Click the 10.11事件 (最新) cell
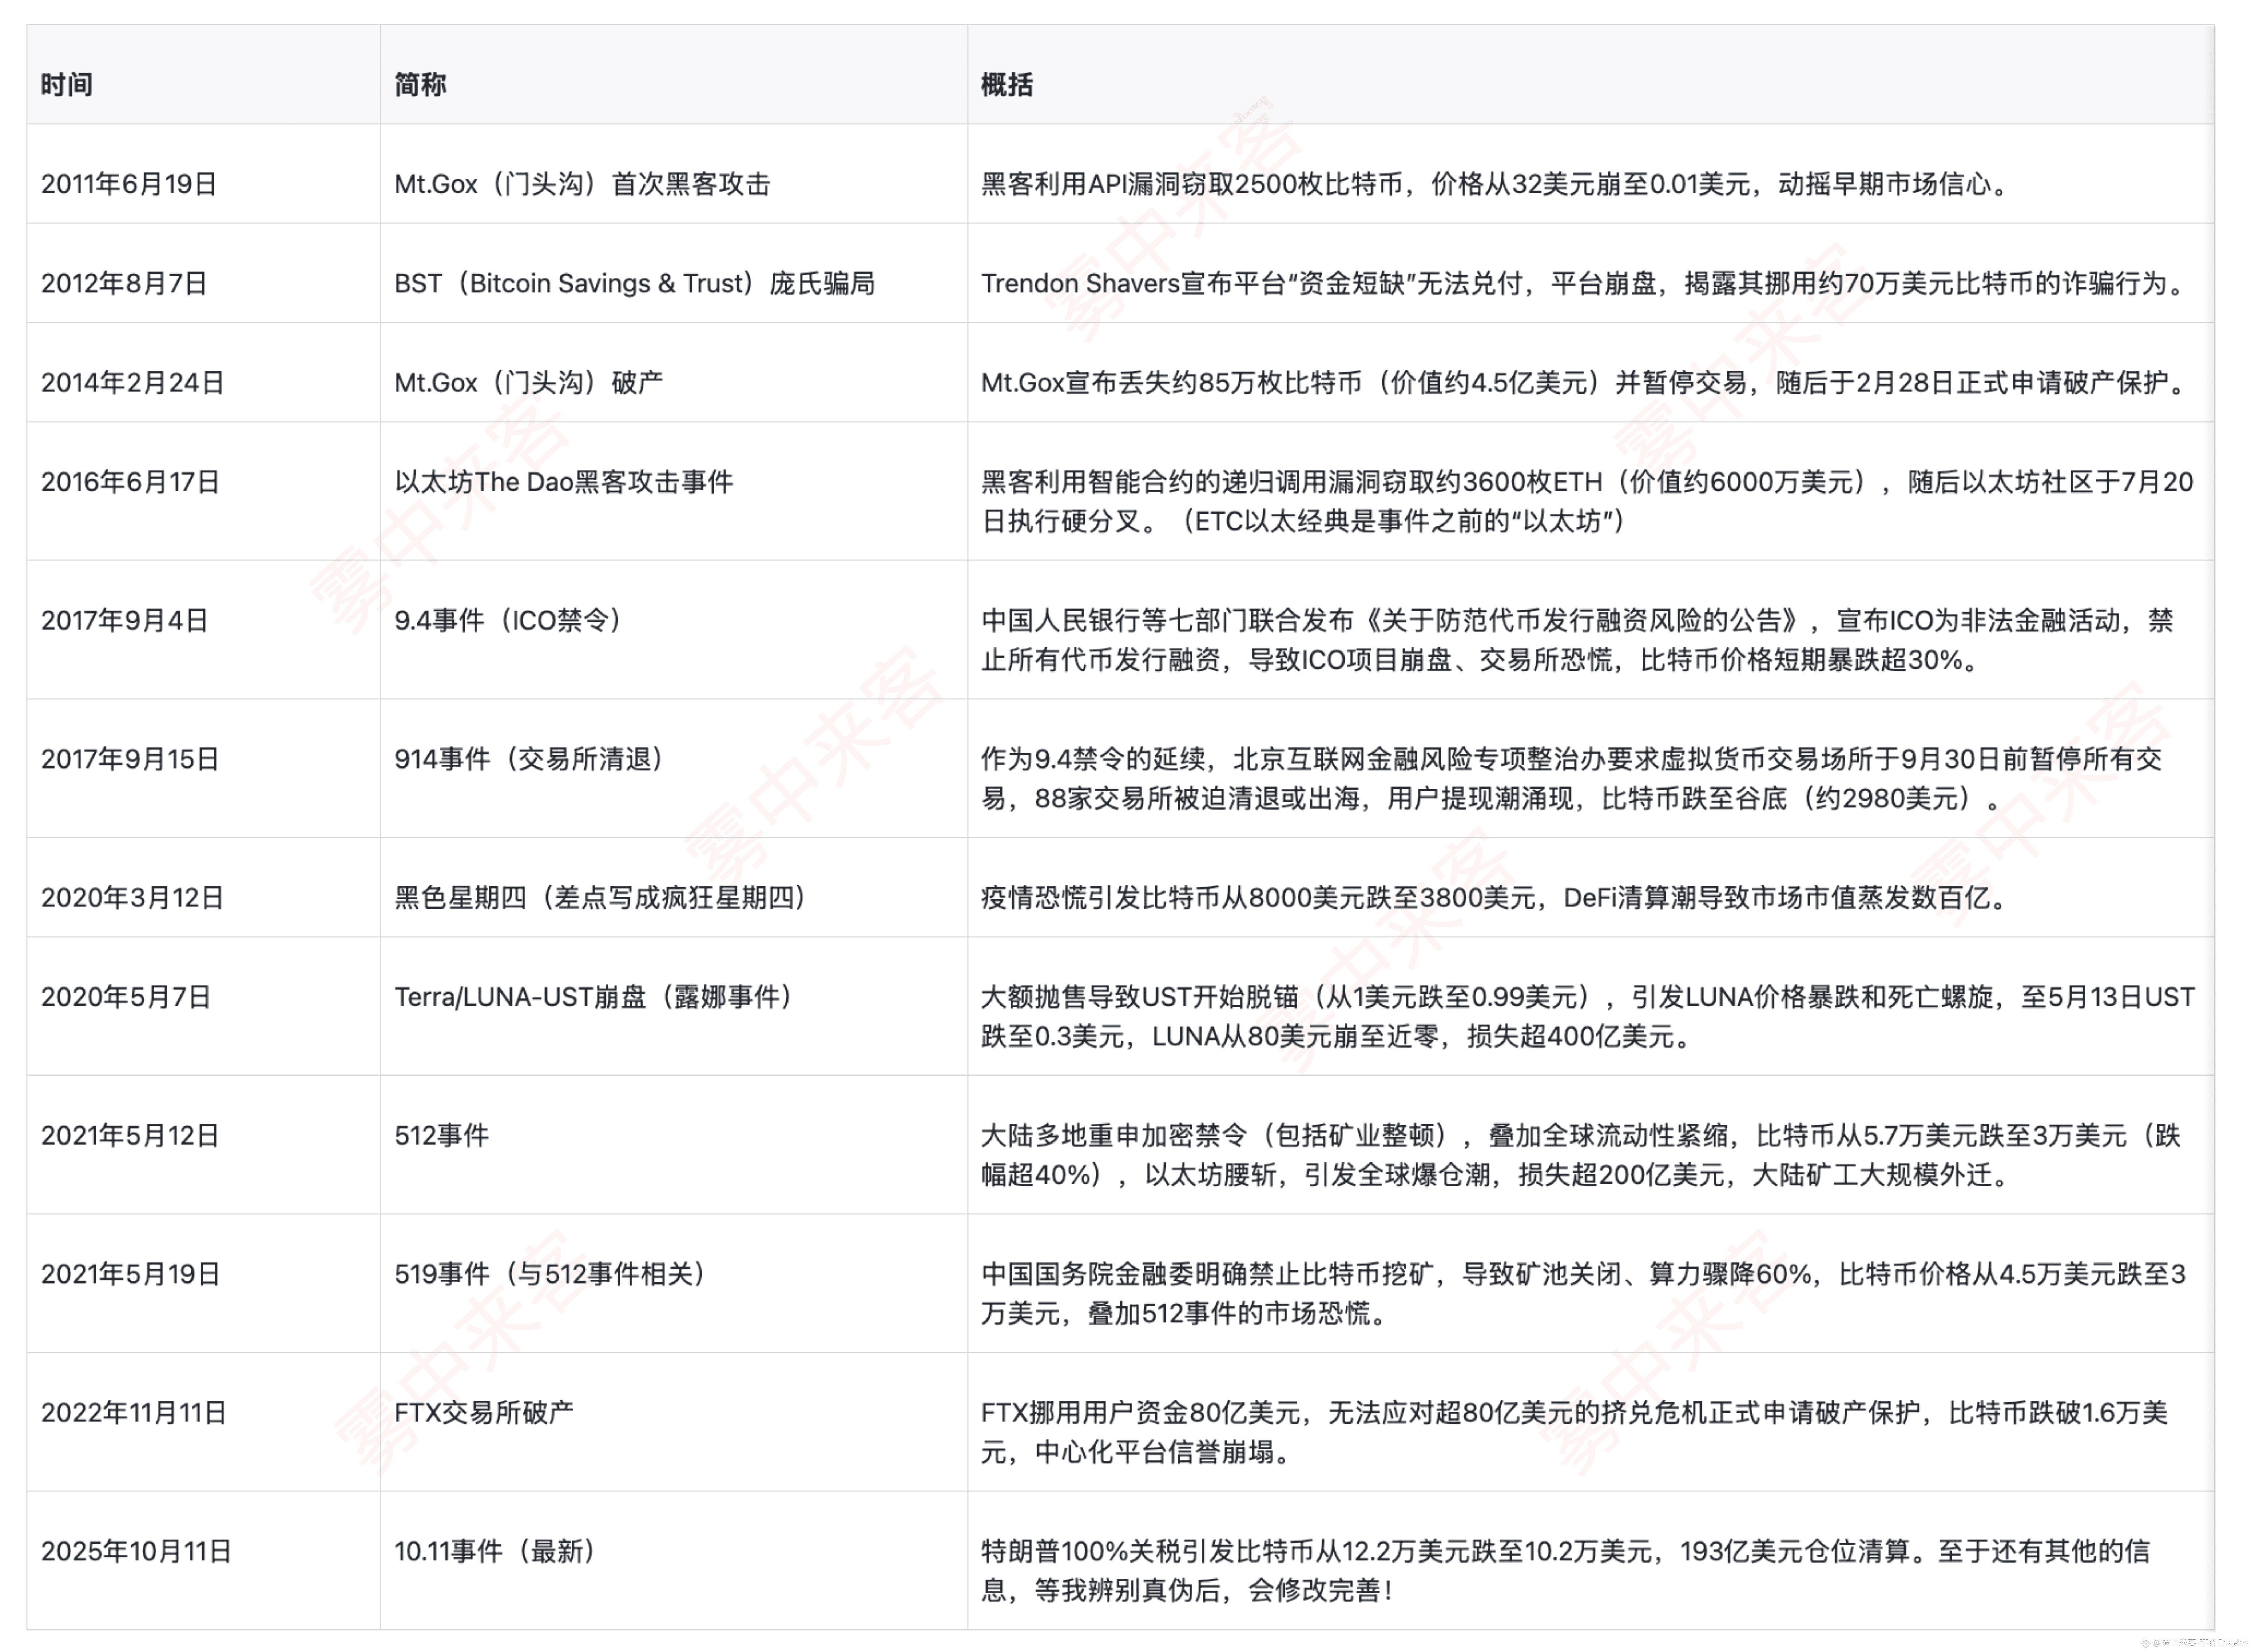This screenshot has width=2251, height=1652. (495, 1551)
